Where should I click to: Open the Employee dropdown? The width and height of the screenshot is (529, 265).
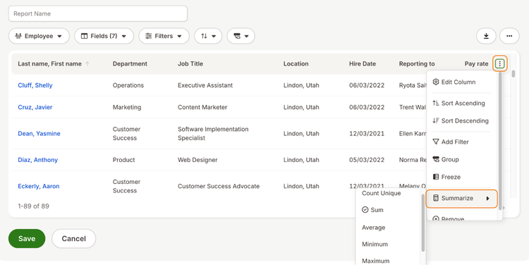[x=39, y=36]
